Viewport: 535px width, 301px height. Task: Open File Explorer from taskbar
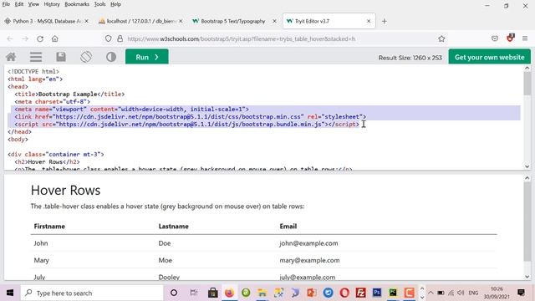pyautogui.click(x=262, y=293)
